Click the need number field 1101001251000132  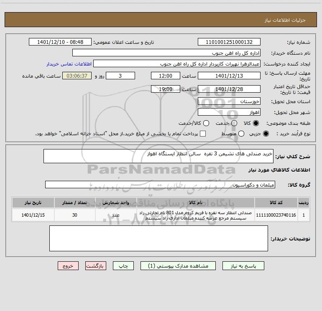coord(229,42)
